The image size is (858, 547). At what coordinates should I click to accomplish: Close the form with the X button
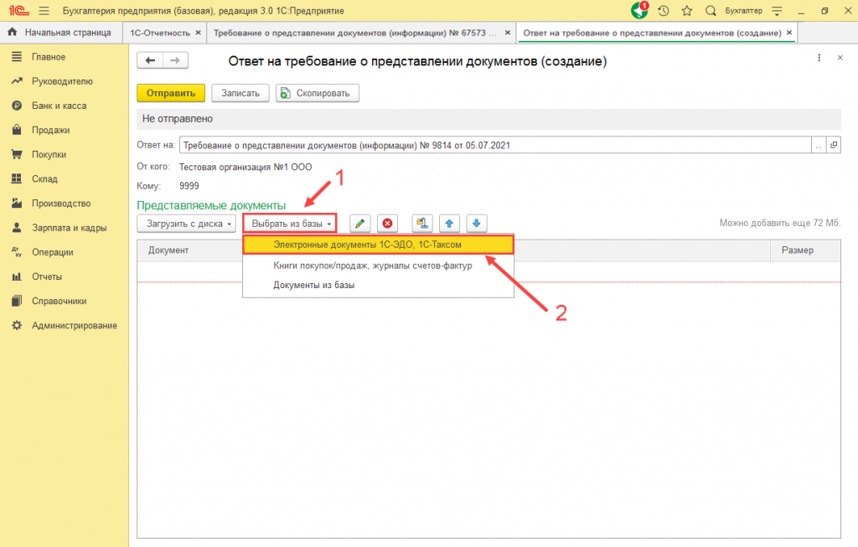pyautogui.click(x=840, y=58)
